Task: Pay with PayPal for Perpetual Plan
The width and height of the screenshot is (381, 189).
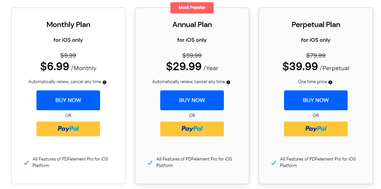Action: [316, 129]
